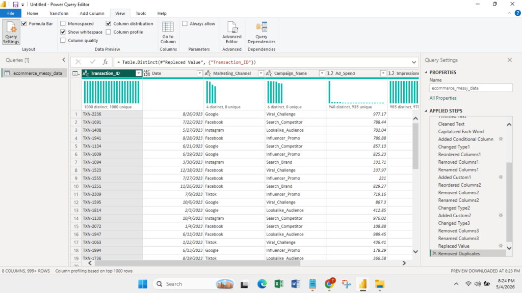Image resolution: width=522 pixels, height=293 pixels.
Task: Toggle the Formula Bar checkbox
Action: point(24,23)
